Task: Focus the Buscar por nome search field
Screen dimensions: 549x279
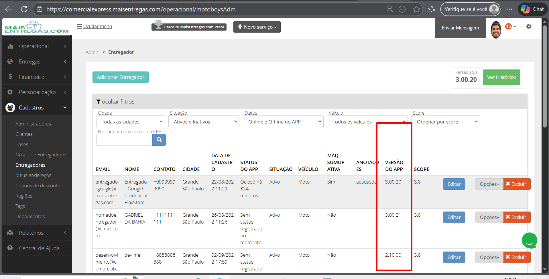Action: [x=124, y=140]
